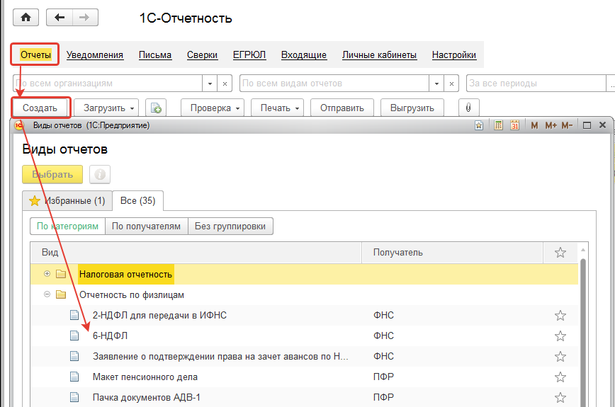This screenshot has height=407, width=615.
Task: Click the Выгрузить button
Action: coord(412,108)
